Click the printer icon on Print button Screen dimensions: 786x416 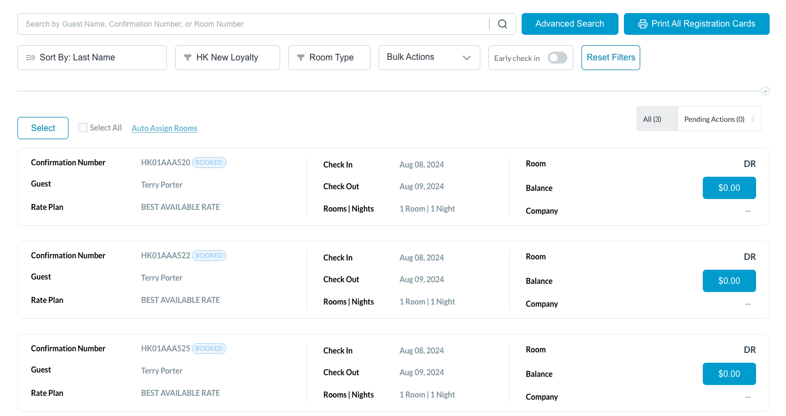pyautogui.click(x=643, y=24)
